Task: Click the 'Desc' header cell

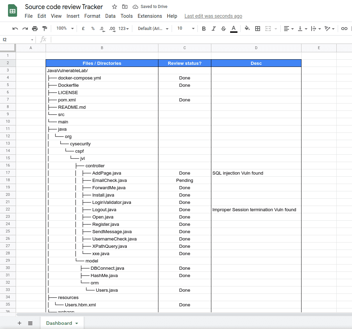Action: (256, 63)
